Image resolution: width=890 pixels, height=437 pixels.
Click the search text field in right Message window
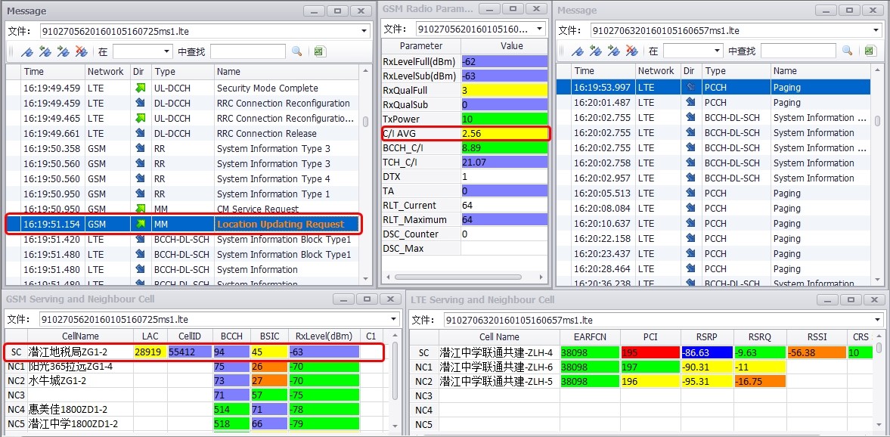point(798,51)
